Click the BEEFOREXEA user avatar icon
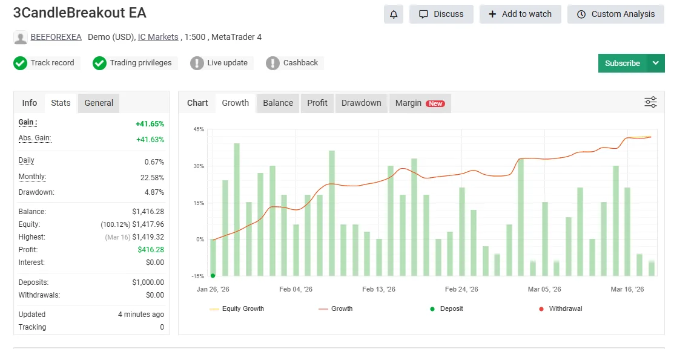Screen dimensions: 674x349 (x=20, y=38)
